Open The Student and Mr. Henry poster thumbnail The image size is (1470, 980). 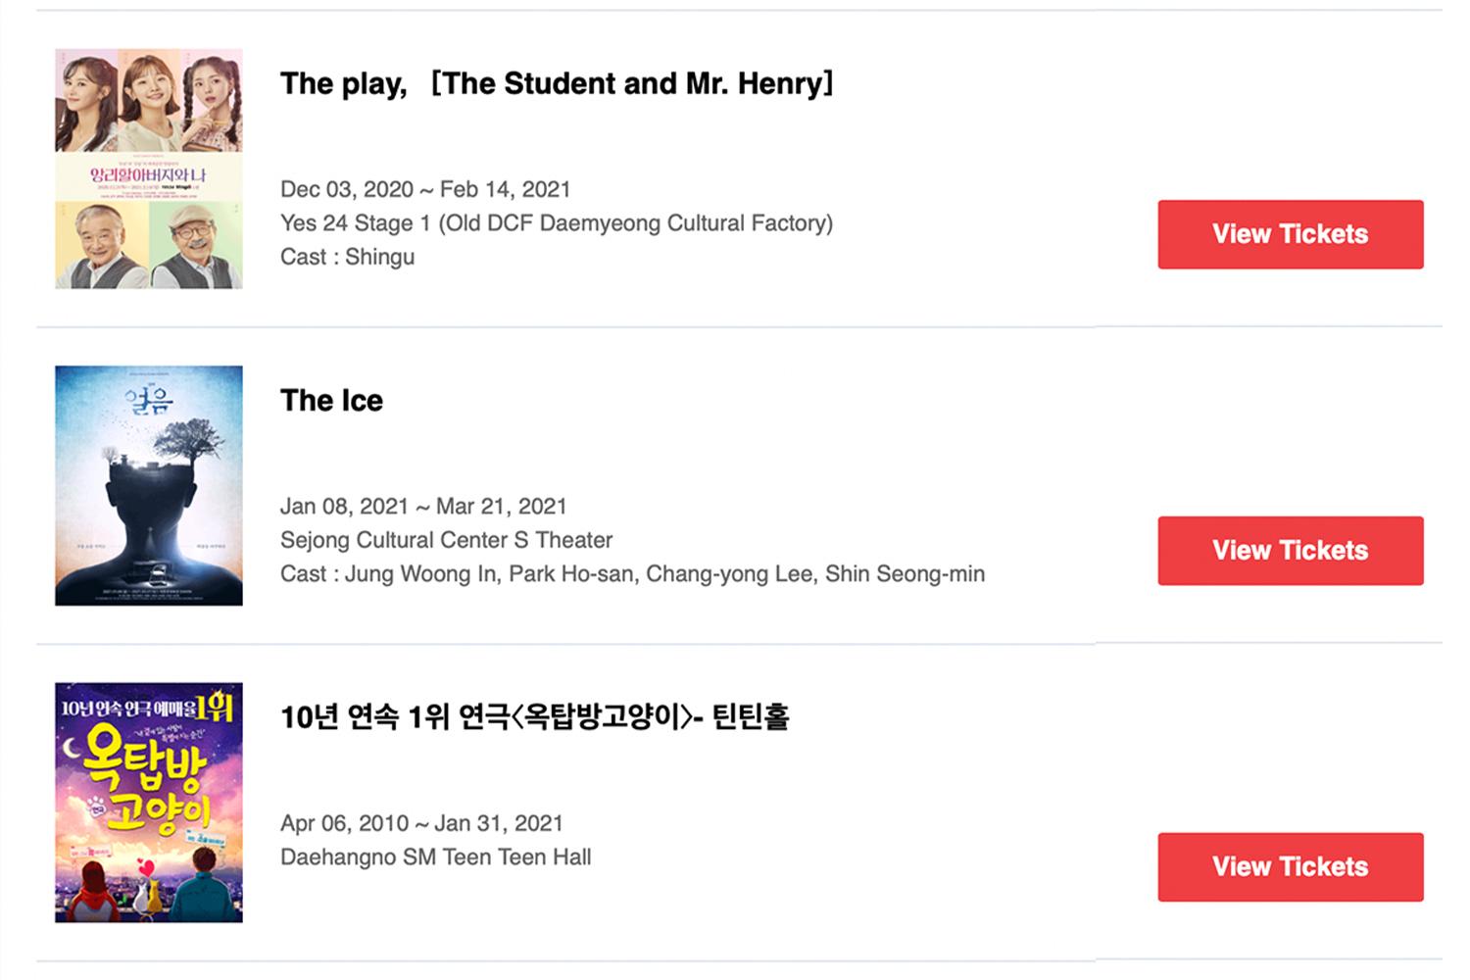click(149, 169)
